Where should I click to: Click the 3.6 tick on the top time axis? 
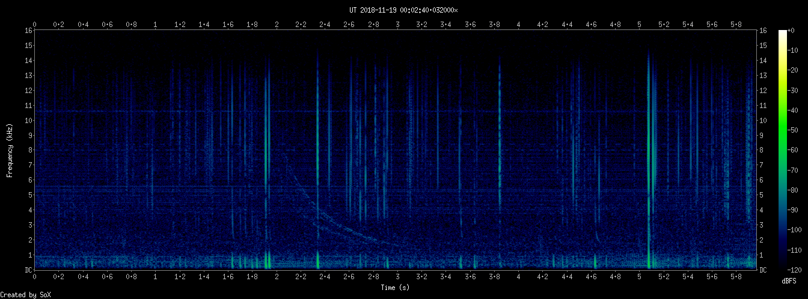470,25
